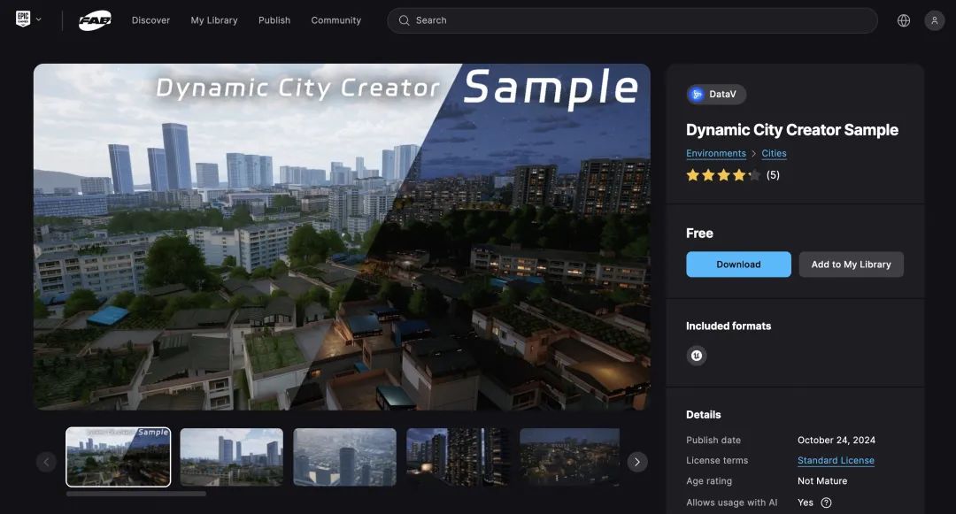Open the Standard License link
Screen dimensions: 956x514
click(836, 460)
